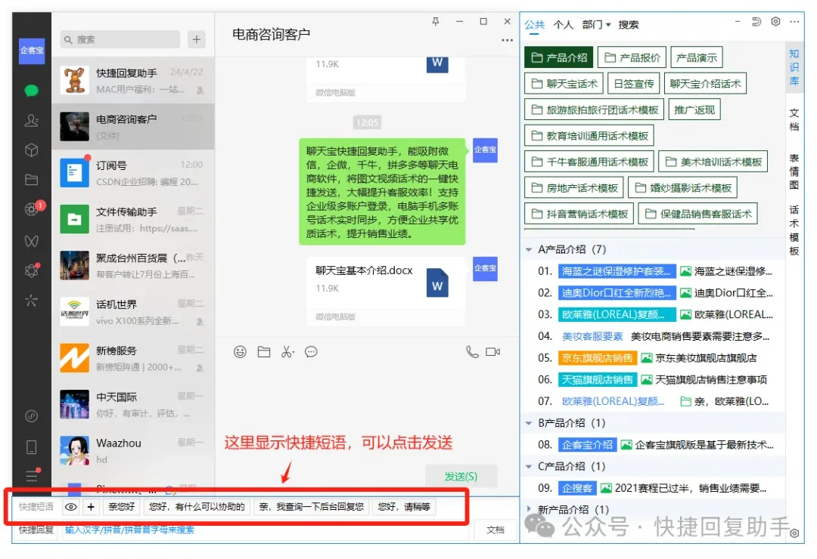Viewport: 817px width, 559px height.
Task: Collapse the C产品介绍 (1) group
Action: coord(528,466)
